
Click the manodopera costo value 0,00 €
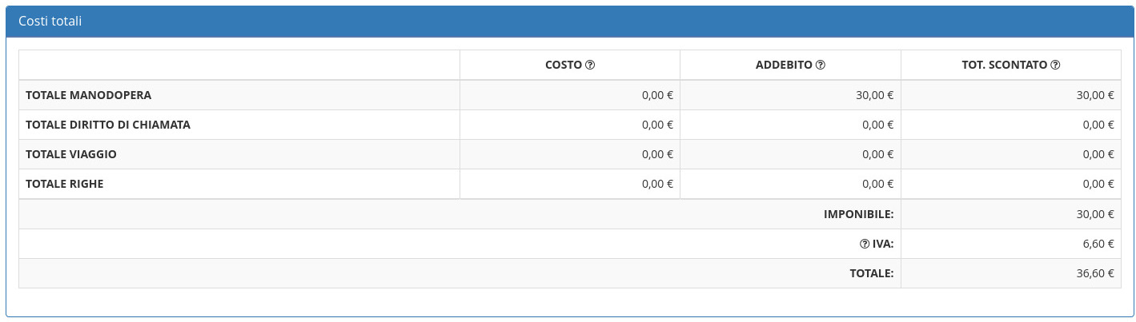coord(657,95)
